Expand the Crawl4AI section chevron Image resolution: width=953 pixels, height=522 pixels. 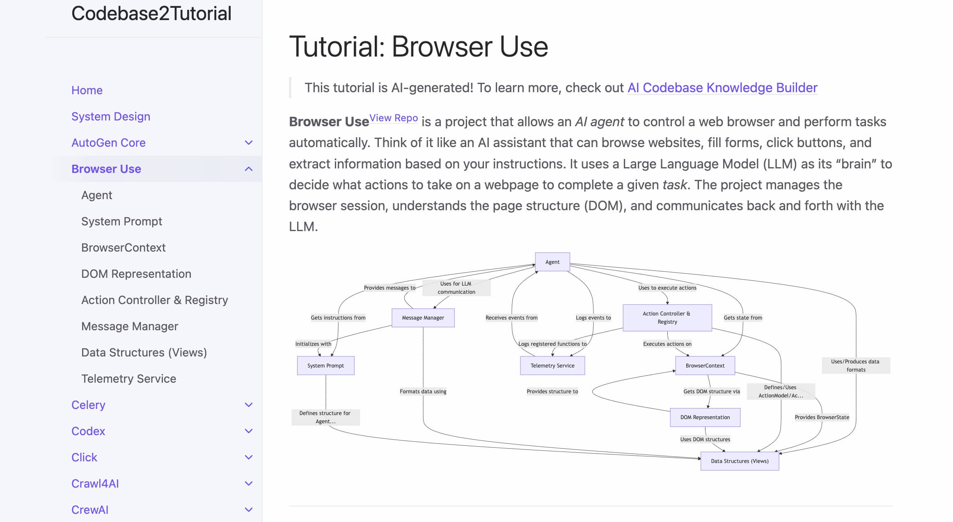[248, 483]
